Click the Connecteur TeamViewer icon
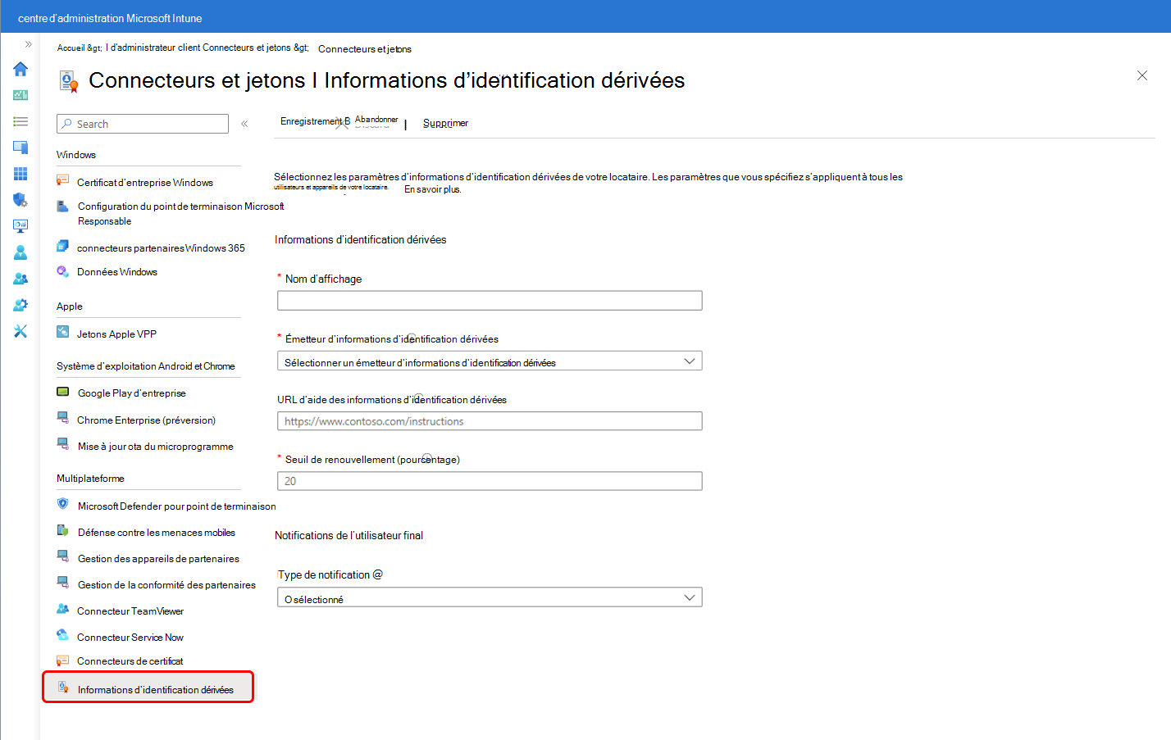 62,609
